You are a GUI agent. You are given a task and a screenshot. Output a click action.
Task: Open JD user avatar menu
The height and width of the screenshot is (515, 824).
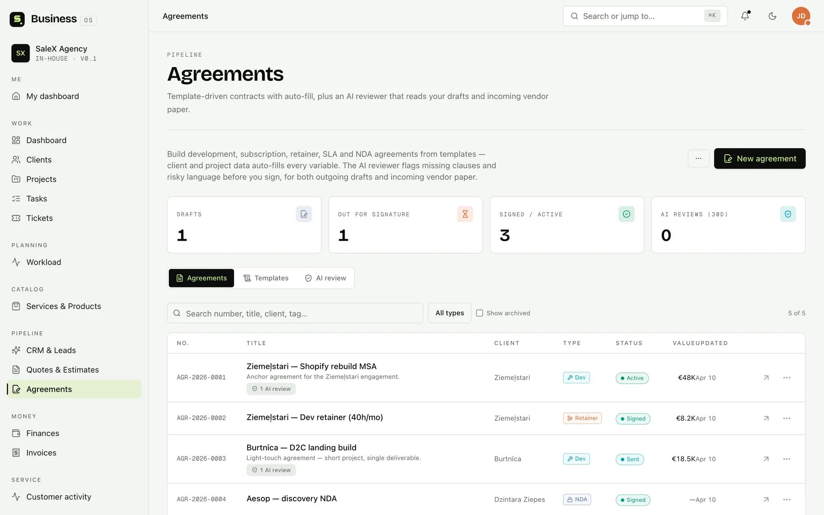(801, 16)
